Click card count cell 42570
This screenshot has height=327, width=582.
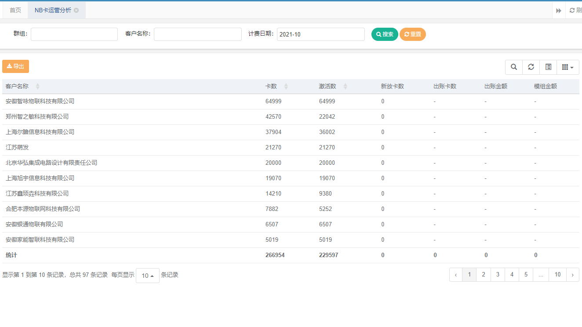coord(273,117)
